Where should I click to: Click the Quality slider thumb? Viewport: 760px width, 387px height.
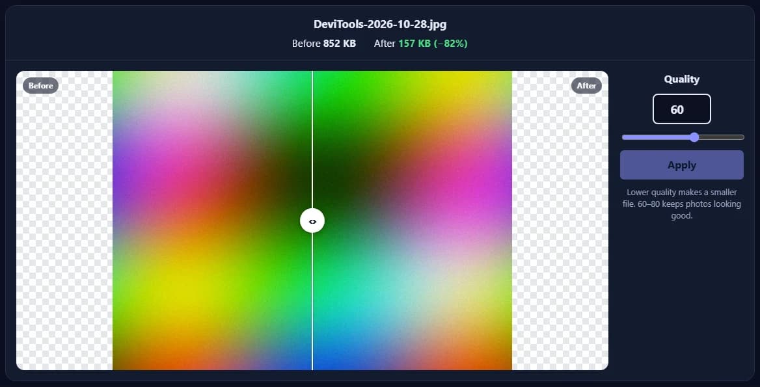[x=694, y=137]
